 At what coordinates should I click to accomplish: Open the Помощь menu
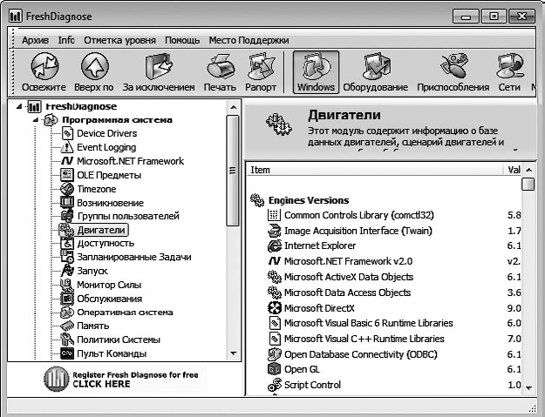[x=182, y=40]
